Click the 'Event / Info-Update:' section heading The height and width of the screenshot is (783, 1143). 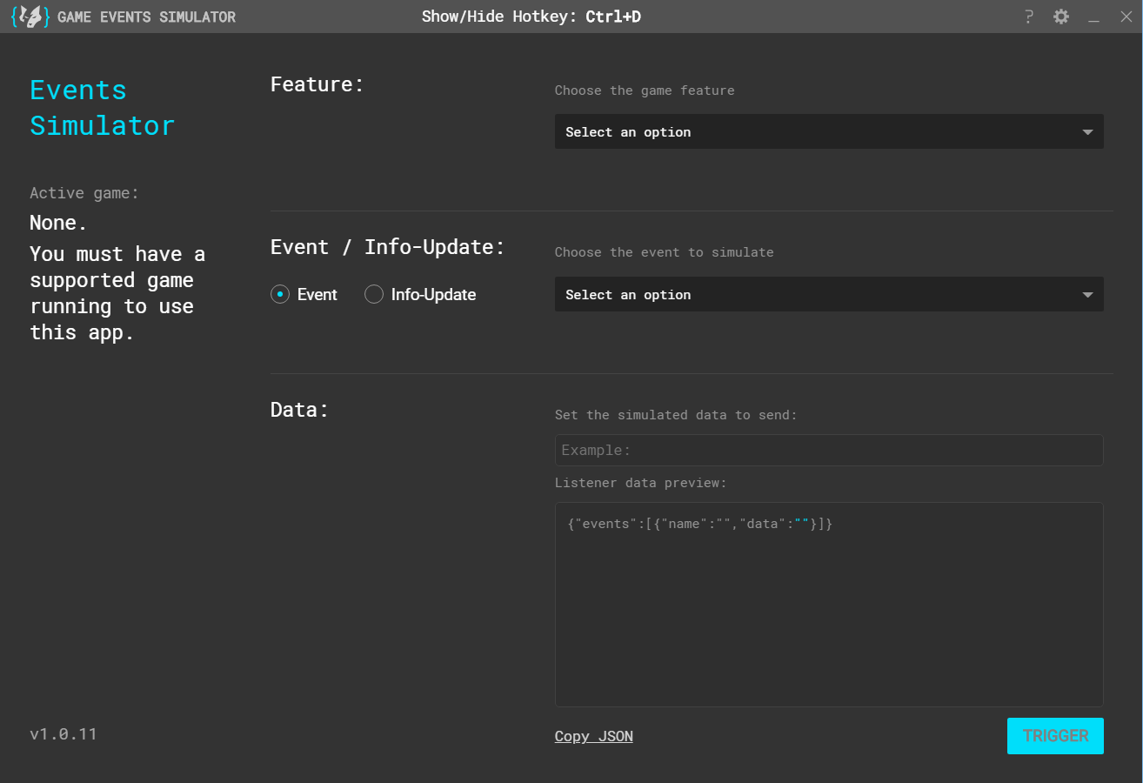388,247
